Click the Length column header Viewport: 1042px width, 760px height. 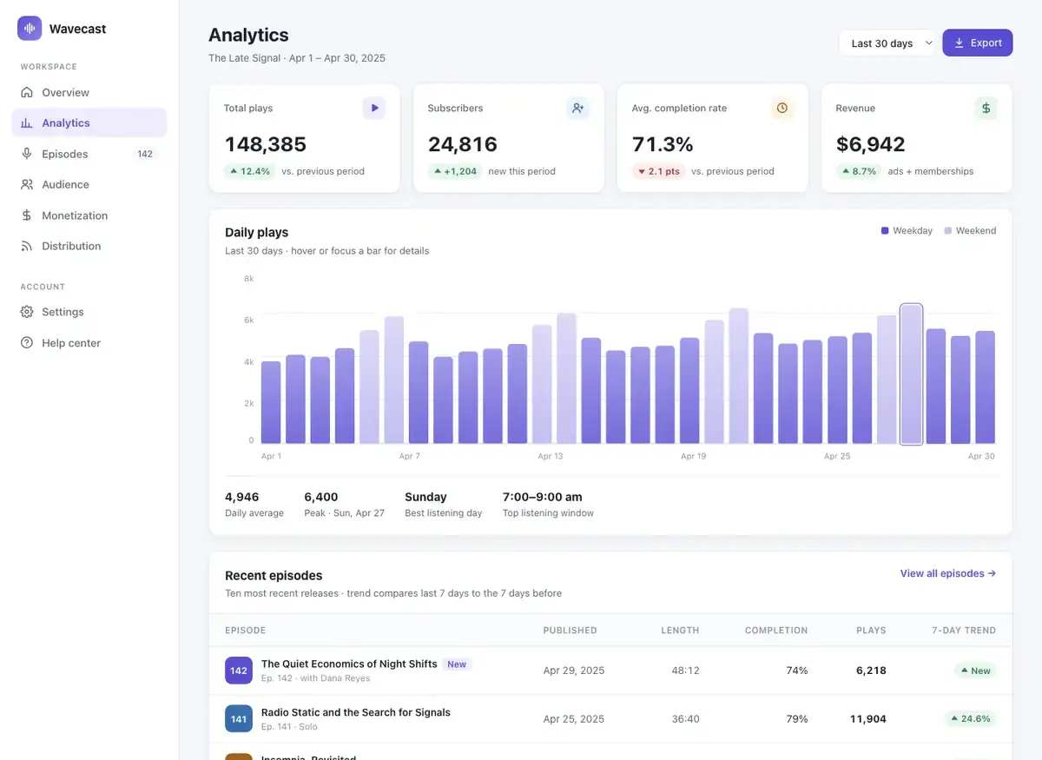[x=680, y=631]
